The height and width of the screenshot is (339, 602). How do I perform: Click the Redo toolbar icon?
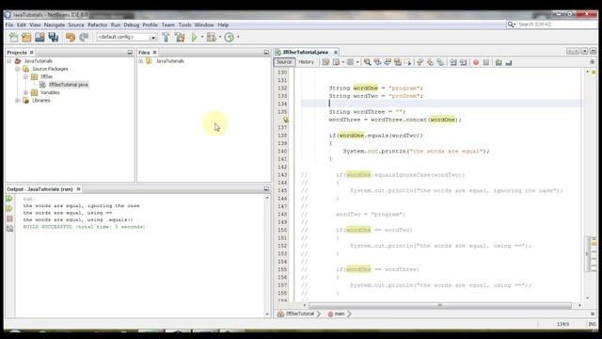[x=84, y=38]
